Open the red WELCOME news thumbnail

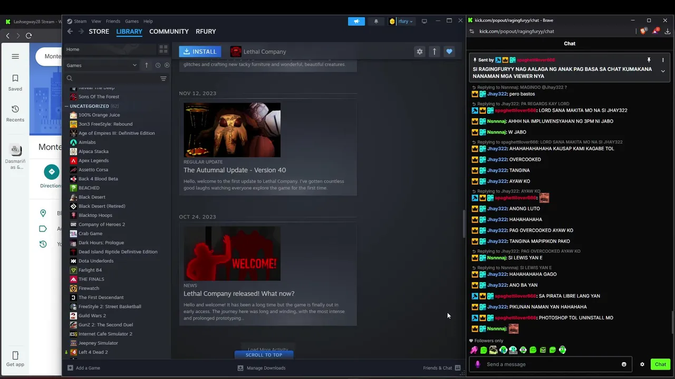[232, 254]
